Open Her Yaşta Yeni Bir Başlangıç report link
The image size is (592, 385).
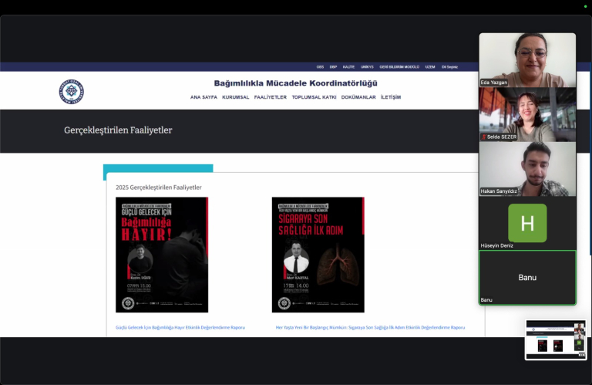click(x=370, y=327)
